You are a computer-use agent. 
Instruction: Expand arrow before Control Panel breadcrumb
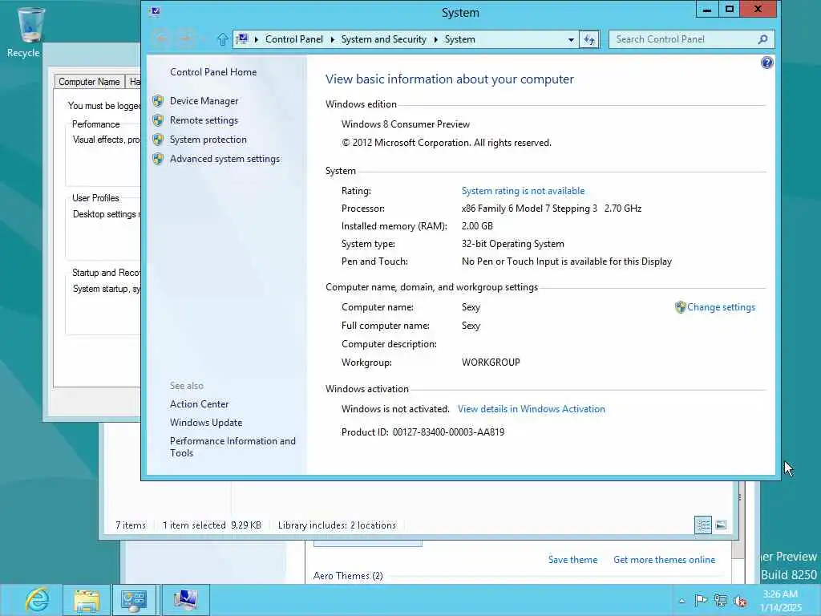point(256,39)
